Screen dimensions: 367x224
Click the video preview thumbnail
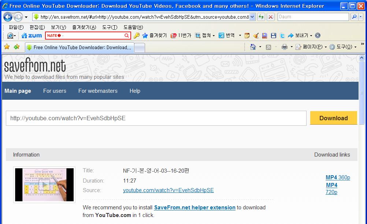44,185
